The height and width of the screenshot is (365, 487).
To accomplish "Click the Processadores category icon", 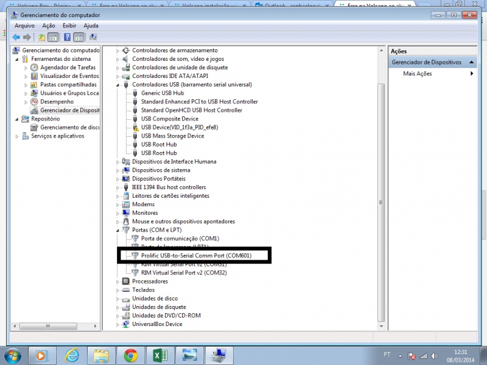I will pos(125,281).
